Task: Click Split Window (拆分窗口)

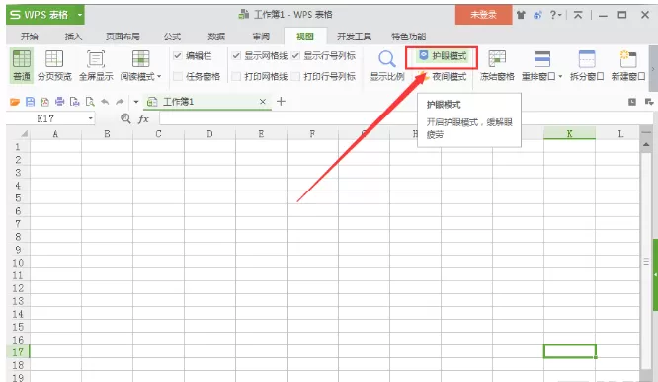Action: coord(587,65)
